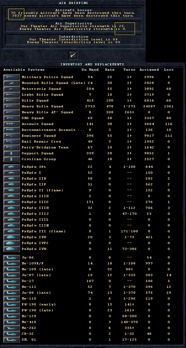The height and width of the screenshot is (348, 186).
Task: Click the 'Rifle Squad' row name
Action: (x=35, y=101)
